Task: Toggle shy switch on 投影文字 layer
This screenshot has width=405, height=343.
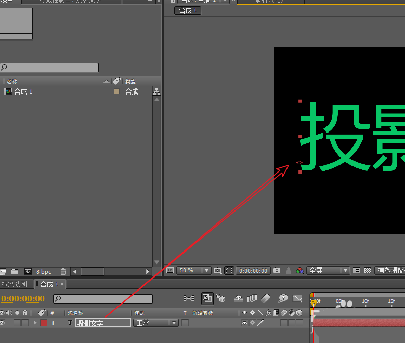Action: (244, 323)
